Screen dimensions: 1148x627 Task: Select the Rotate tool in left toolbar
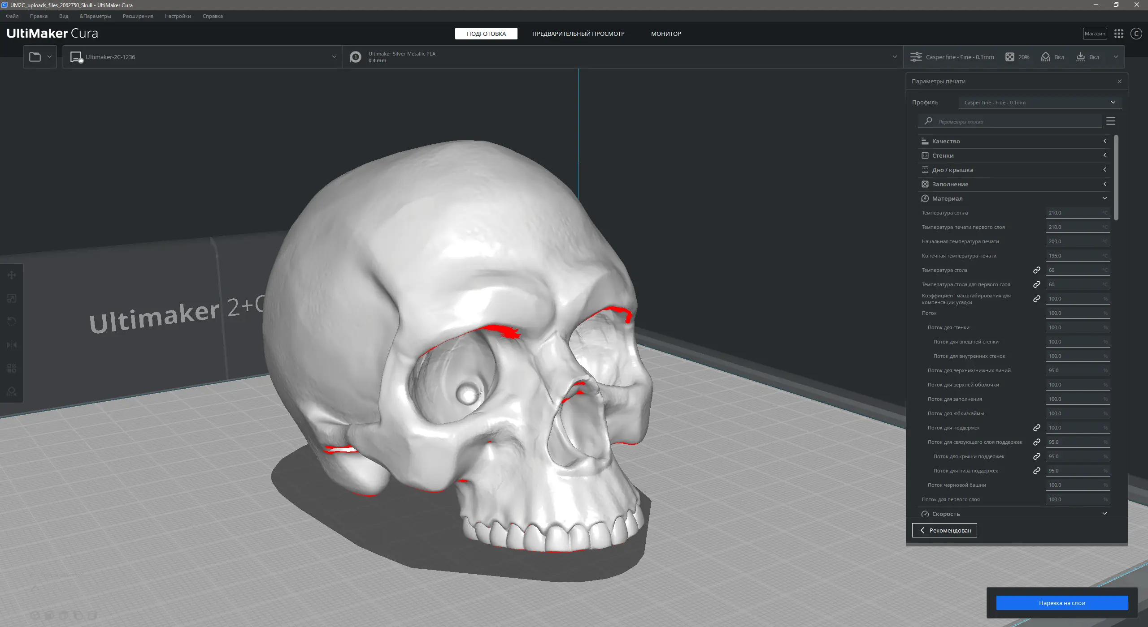12,322
